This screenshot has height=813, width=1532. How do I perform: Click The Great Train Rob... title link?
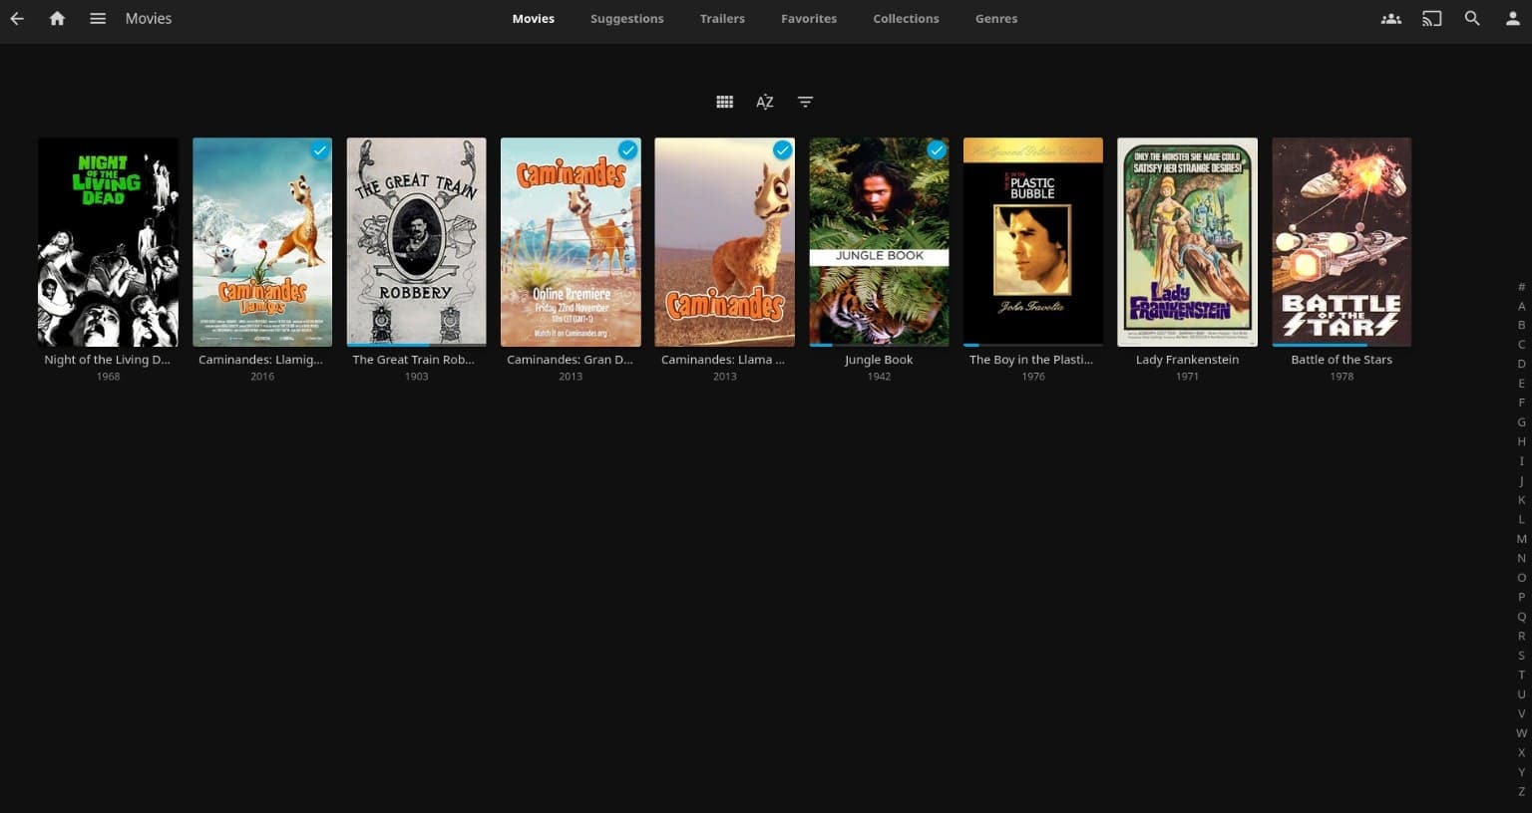[414, 360]
